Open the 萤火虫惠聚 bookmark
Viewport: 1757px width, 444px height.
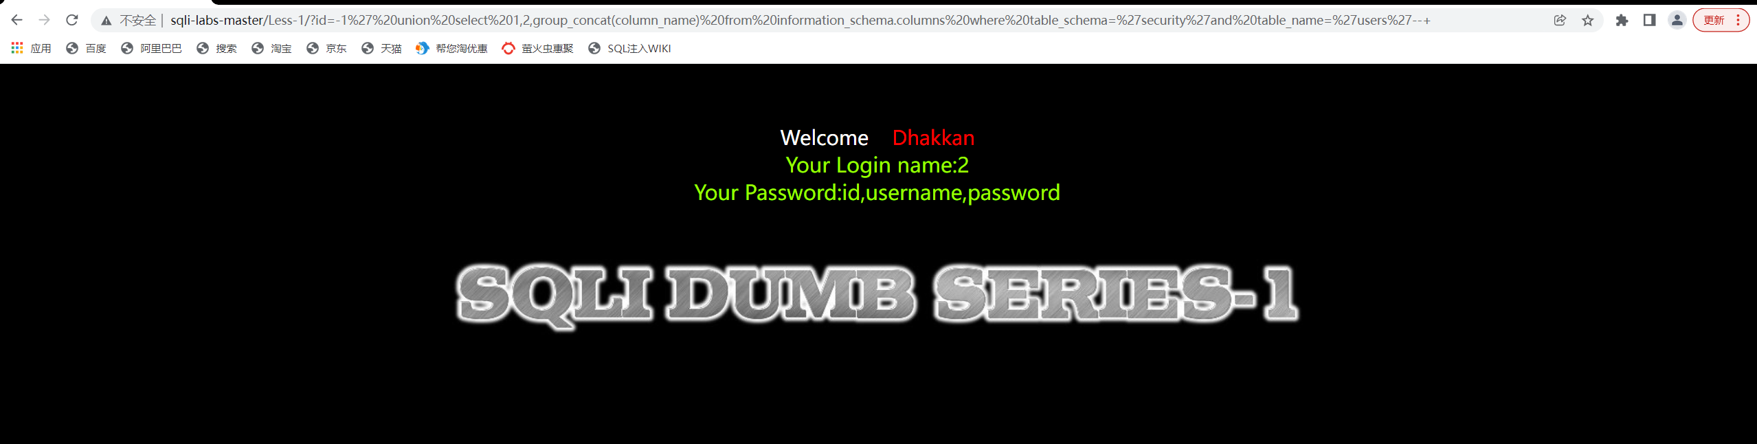click(x=538, y=48)
